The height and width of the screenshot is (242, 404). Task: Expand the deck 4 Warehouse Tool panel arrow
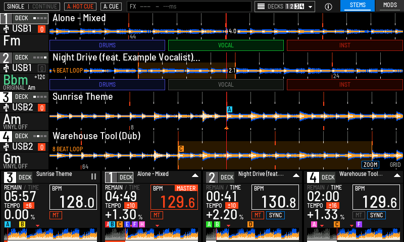[x=397, y=175]
